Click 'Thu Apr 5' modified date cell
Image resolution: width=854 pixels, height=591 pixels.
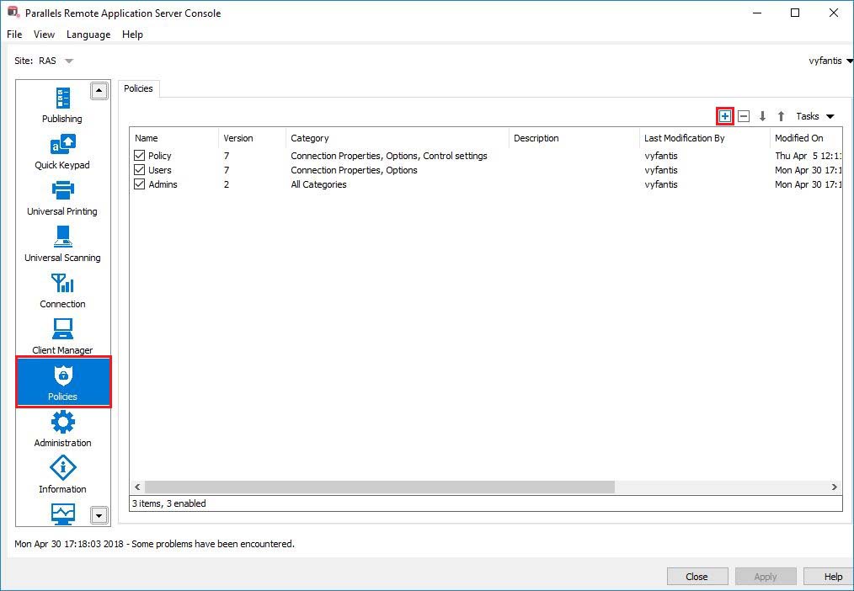[809, 156]
